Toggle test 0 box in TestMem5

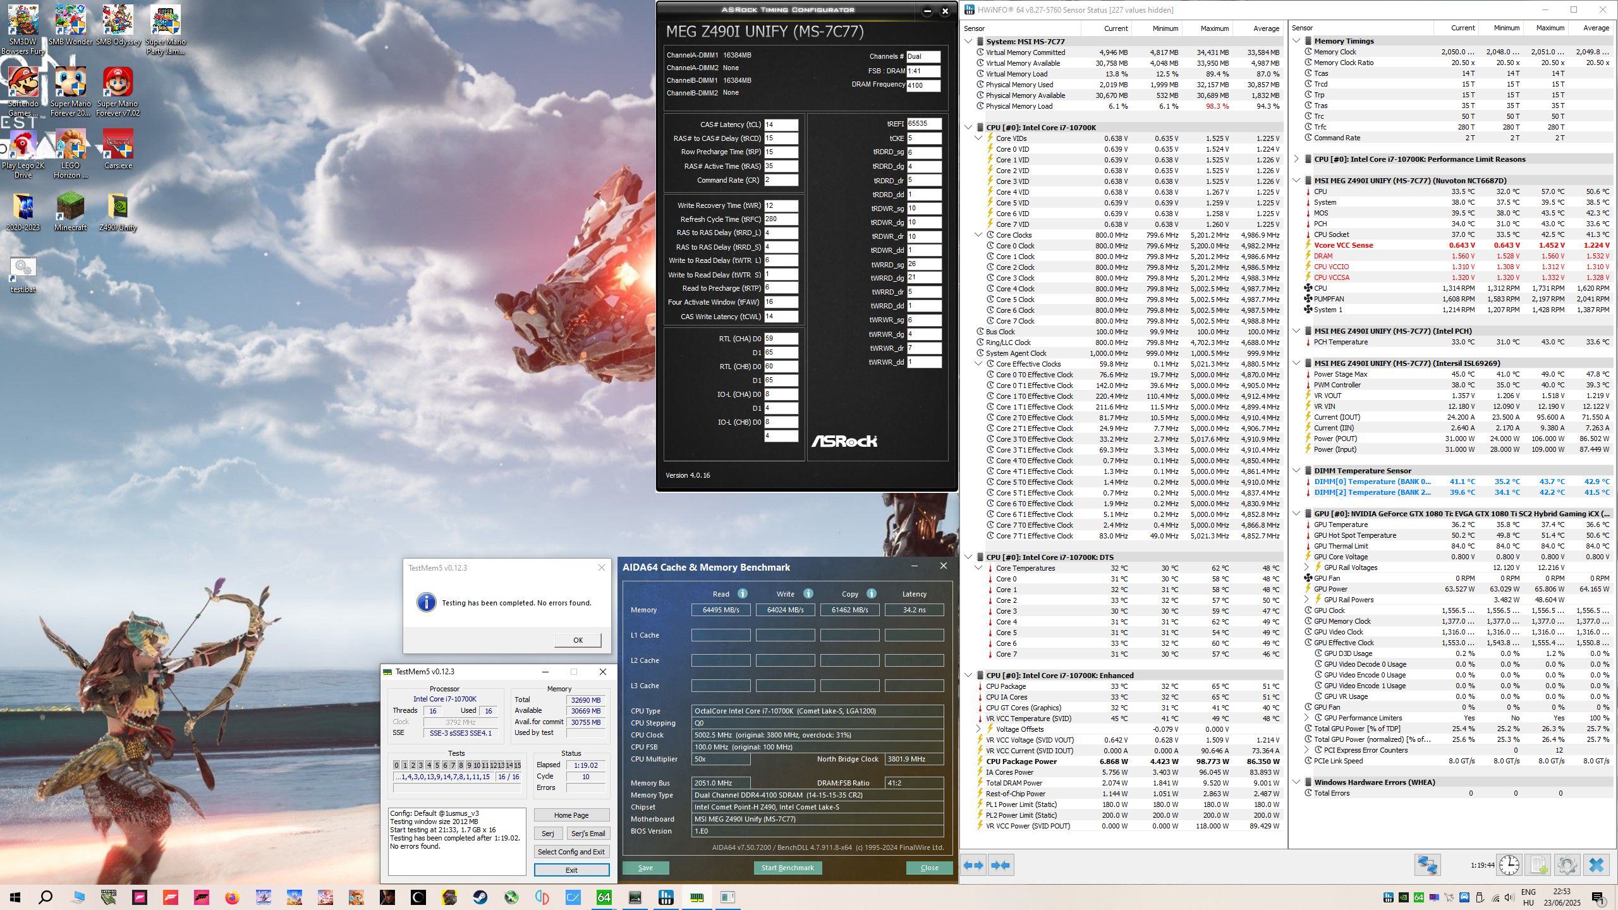397,765
